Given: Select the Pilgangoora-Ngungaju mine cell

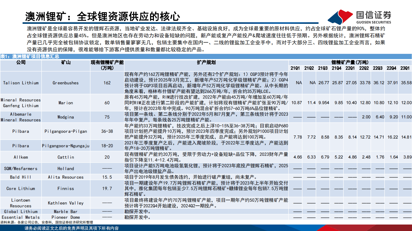Looking at the screenshot, I should tap(66, 146).
